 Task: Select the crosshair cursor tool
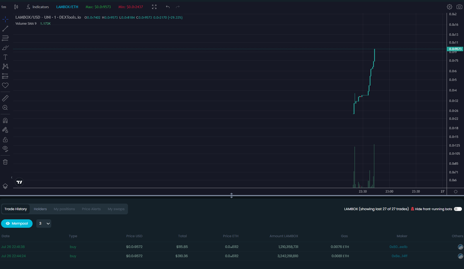point(5,19)
